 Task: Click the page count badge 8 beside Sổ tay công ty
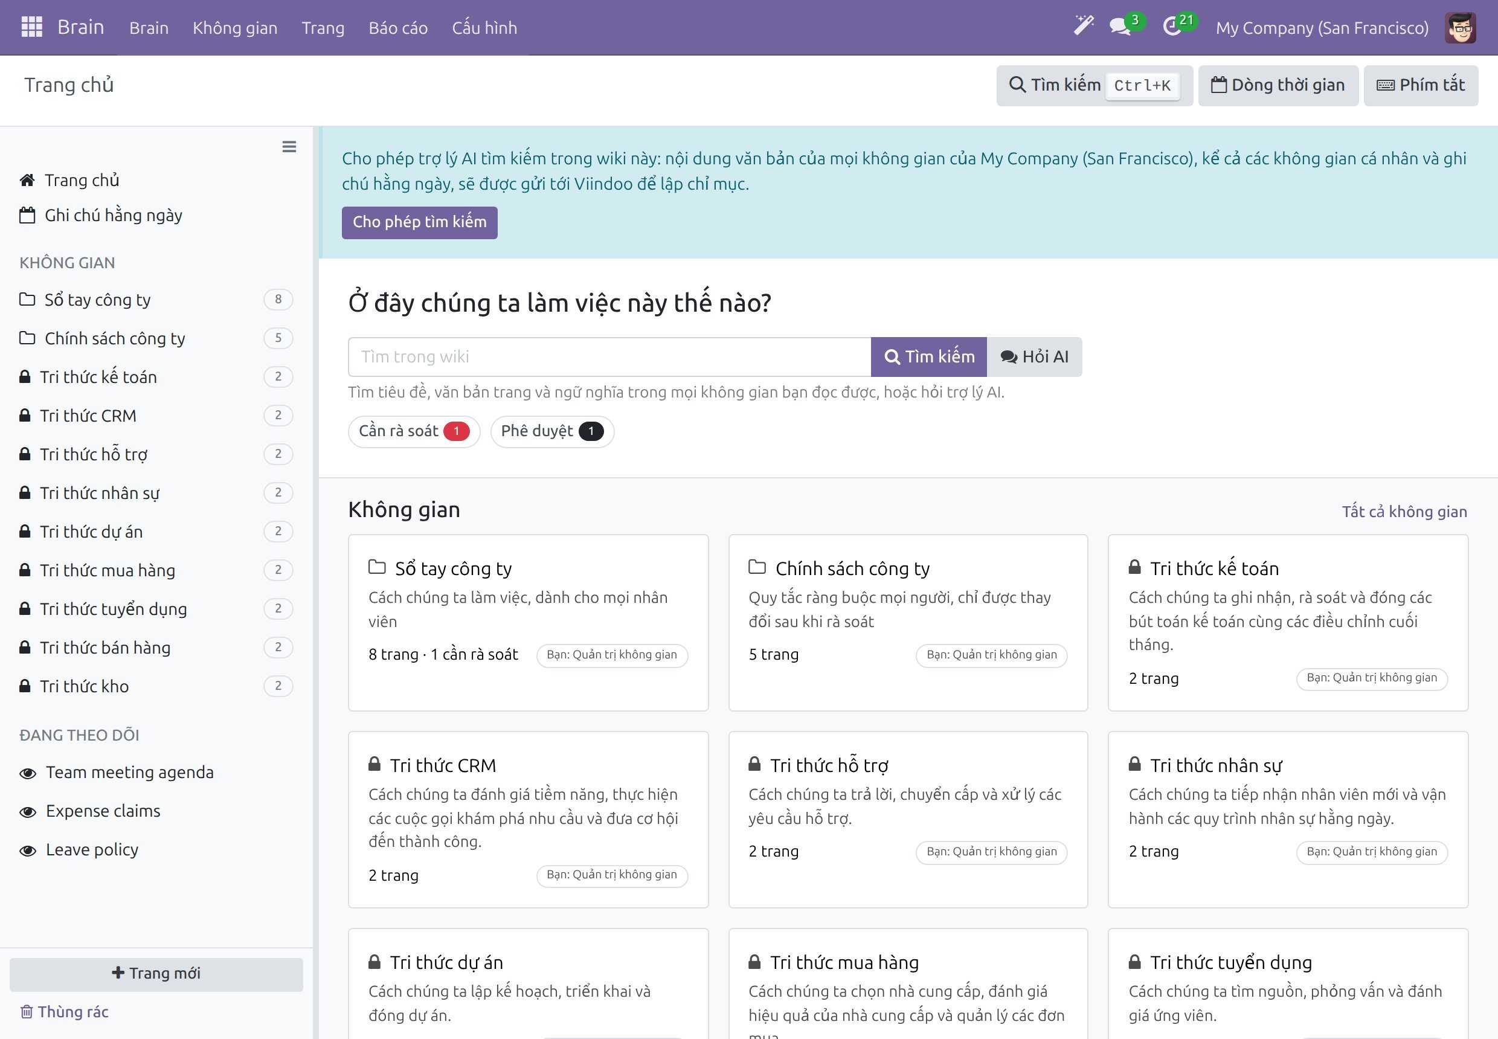pyautogui.click(x=278, y=300)
